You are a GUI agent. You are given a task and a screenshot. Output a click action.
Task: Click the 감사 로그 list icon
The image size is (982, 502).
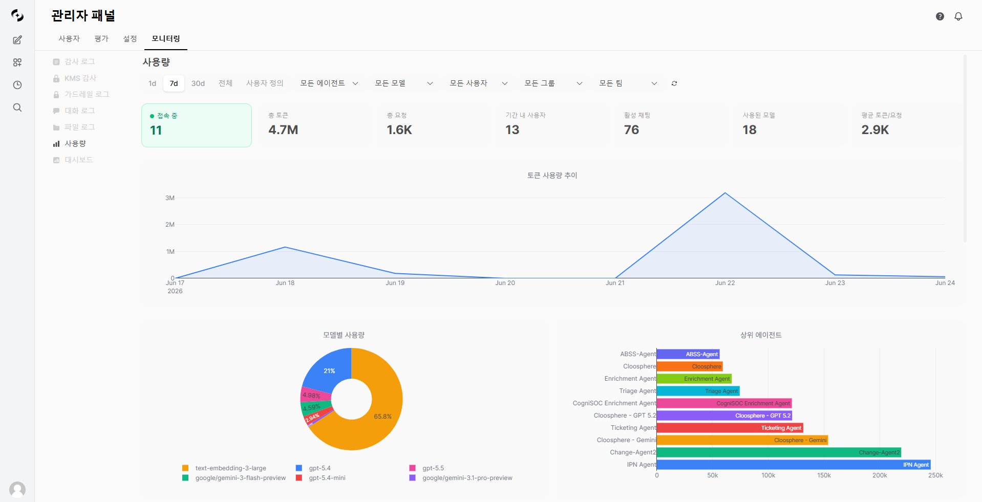pyautogui.click(x=56, y=62)
